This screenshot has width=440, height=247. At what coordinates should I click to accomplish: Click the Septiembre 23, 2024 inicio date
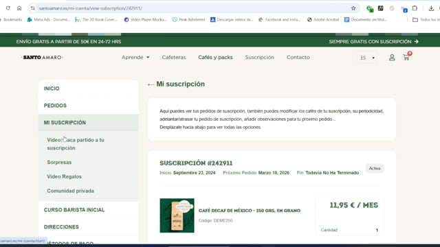194,173
